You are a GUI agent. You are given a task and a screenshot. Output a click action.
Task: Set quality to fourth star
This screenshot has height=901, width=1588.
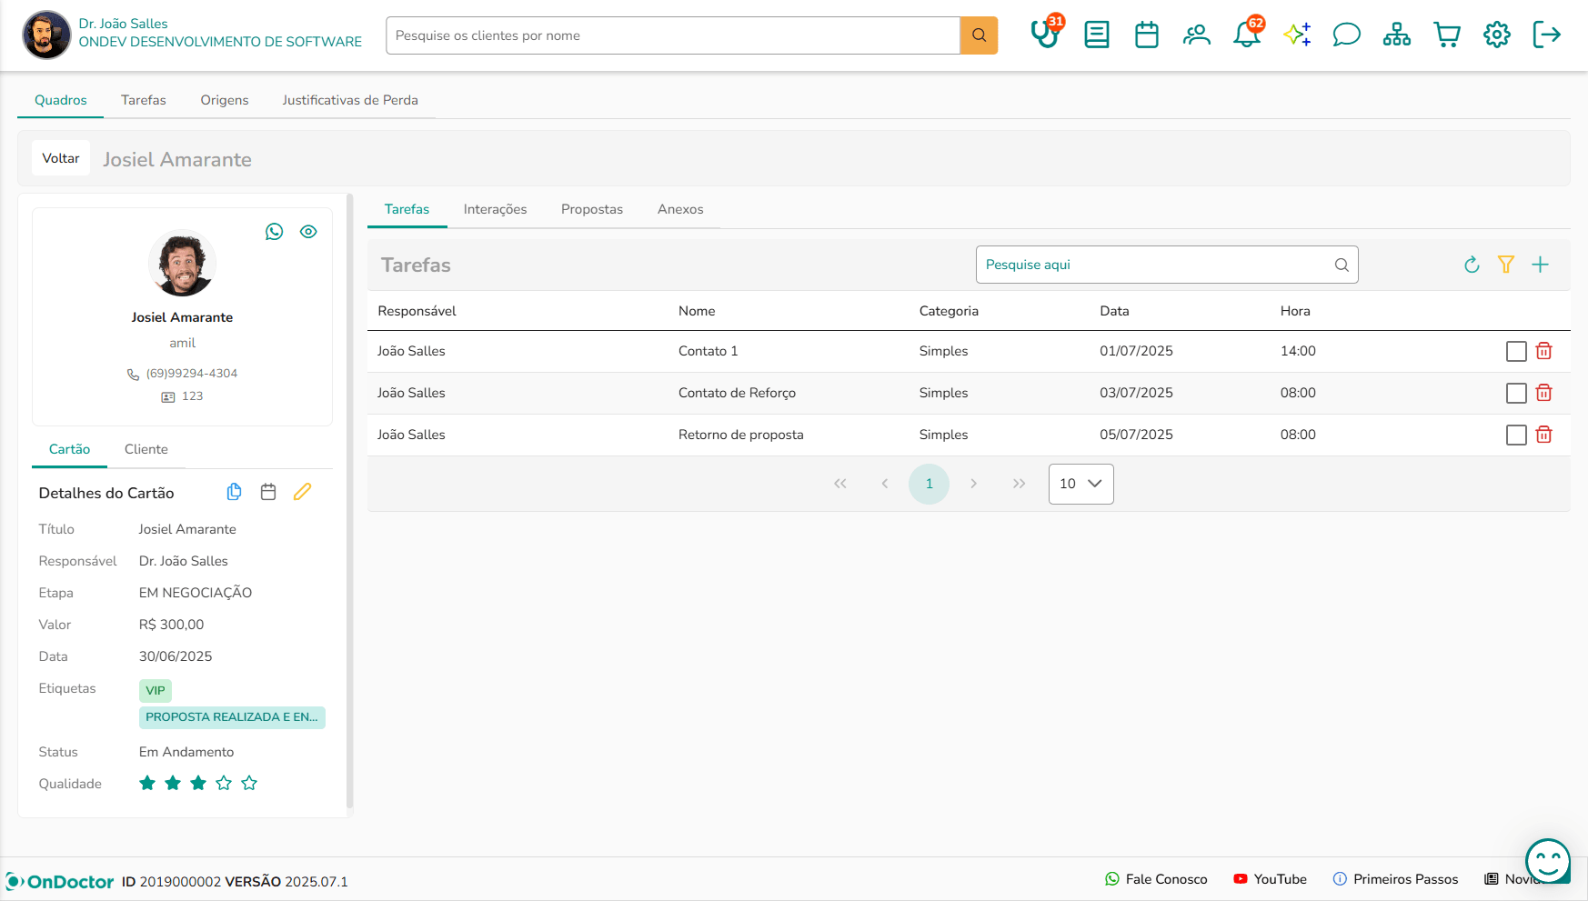(x=224, y=783)
